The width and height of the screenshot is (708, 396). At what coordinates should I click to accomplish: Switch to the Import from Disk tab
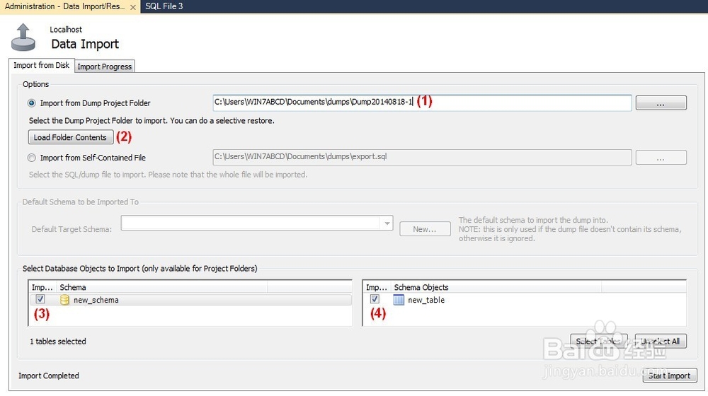[x=42, y=65]
